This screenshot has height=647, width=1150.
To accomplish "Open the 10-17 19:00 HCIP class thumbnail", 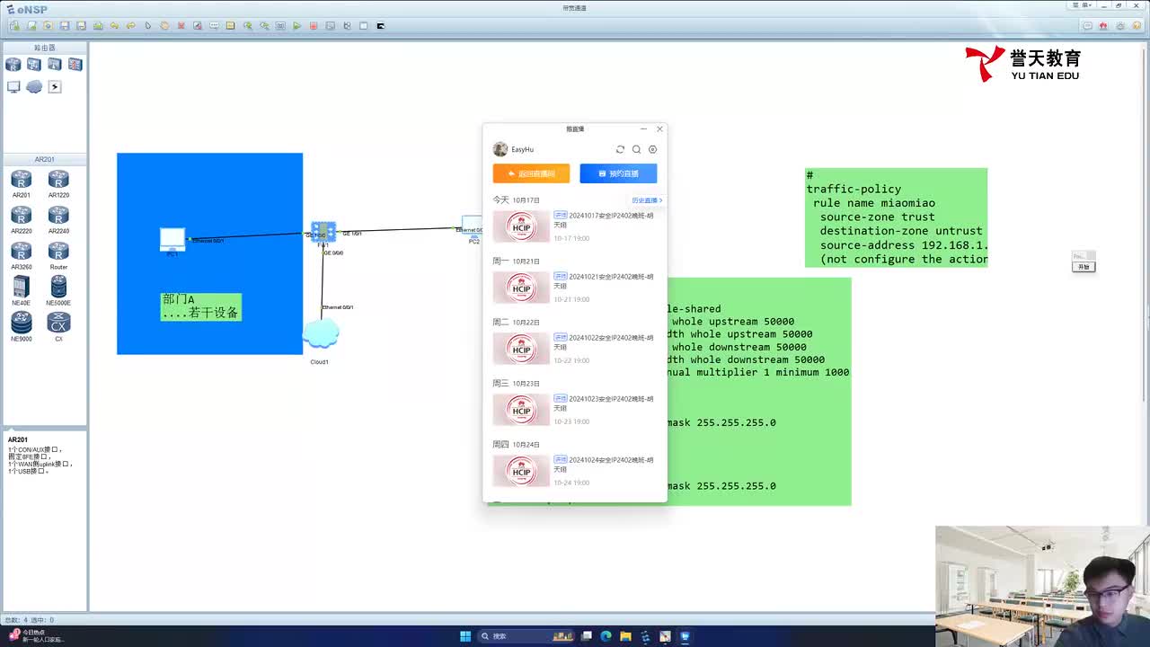I will (521, 226).
